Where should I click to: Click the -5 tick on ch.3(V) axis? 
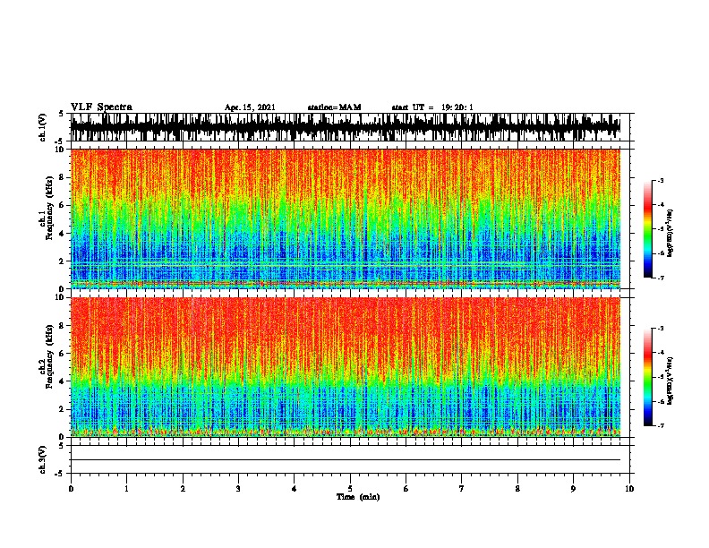tap(61, 474)
